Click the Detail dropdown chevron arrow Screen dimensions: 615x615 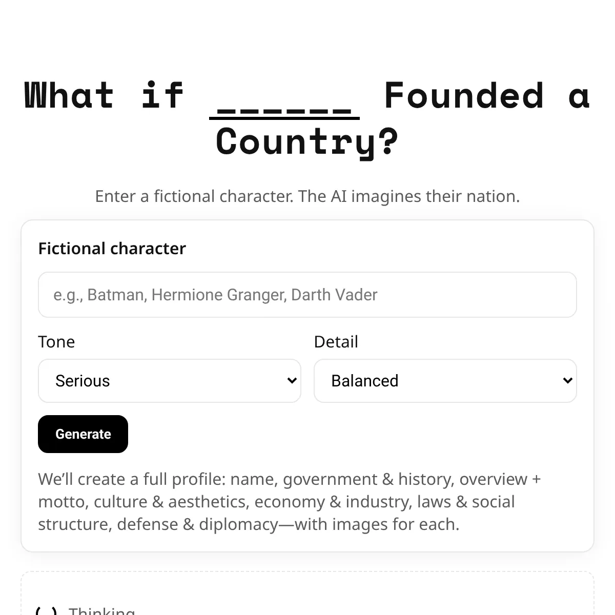[567, 381]
